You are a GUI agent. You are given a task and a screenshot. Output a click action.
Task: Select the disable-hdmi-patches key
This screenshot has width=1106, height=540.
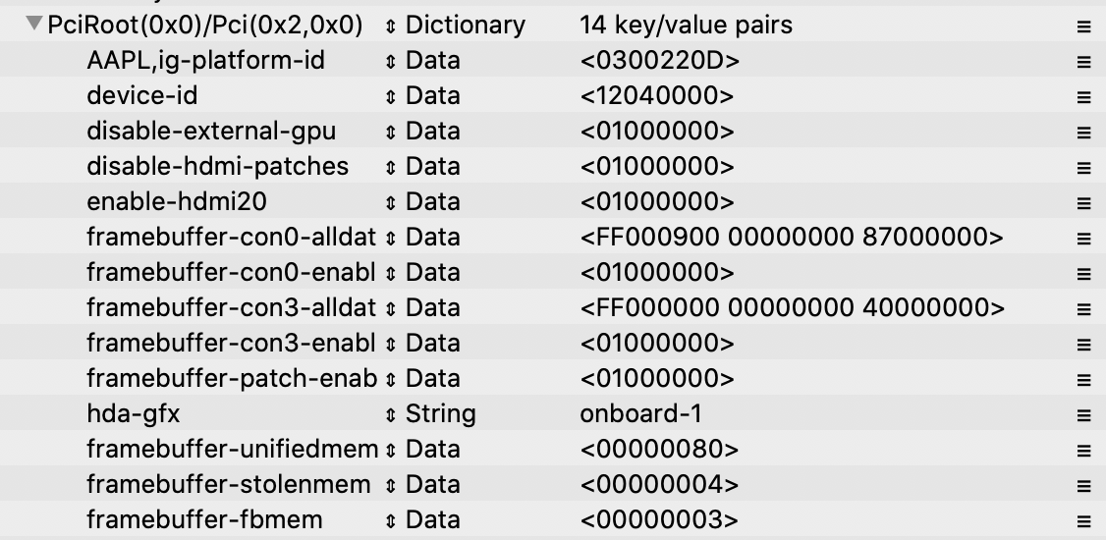(x=217, y=166)
